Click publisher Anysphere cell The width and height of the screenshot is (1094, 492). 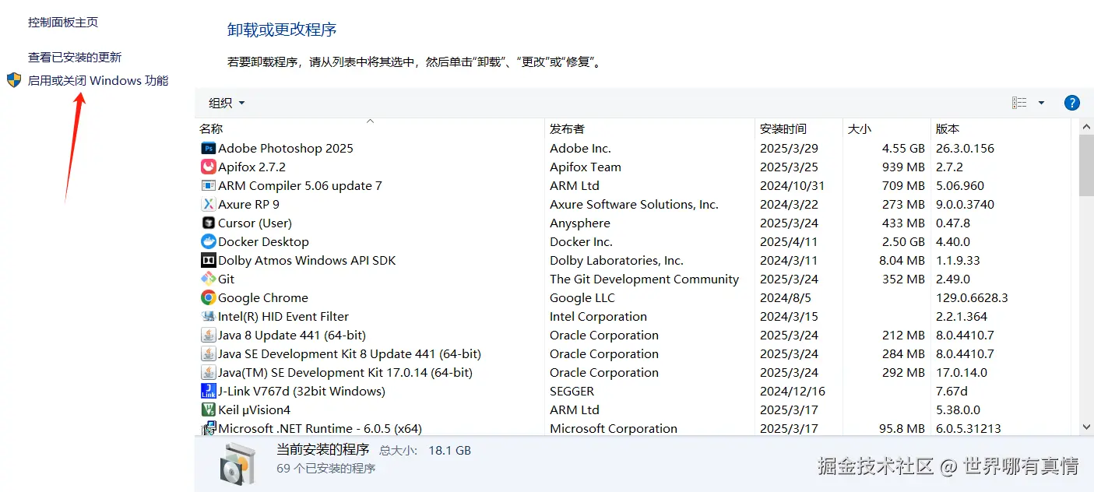(580, 223)
